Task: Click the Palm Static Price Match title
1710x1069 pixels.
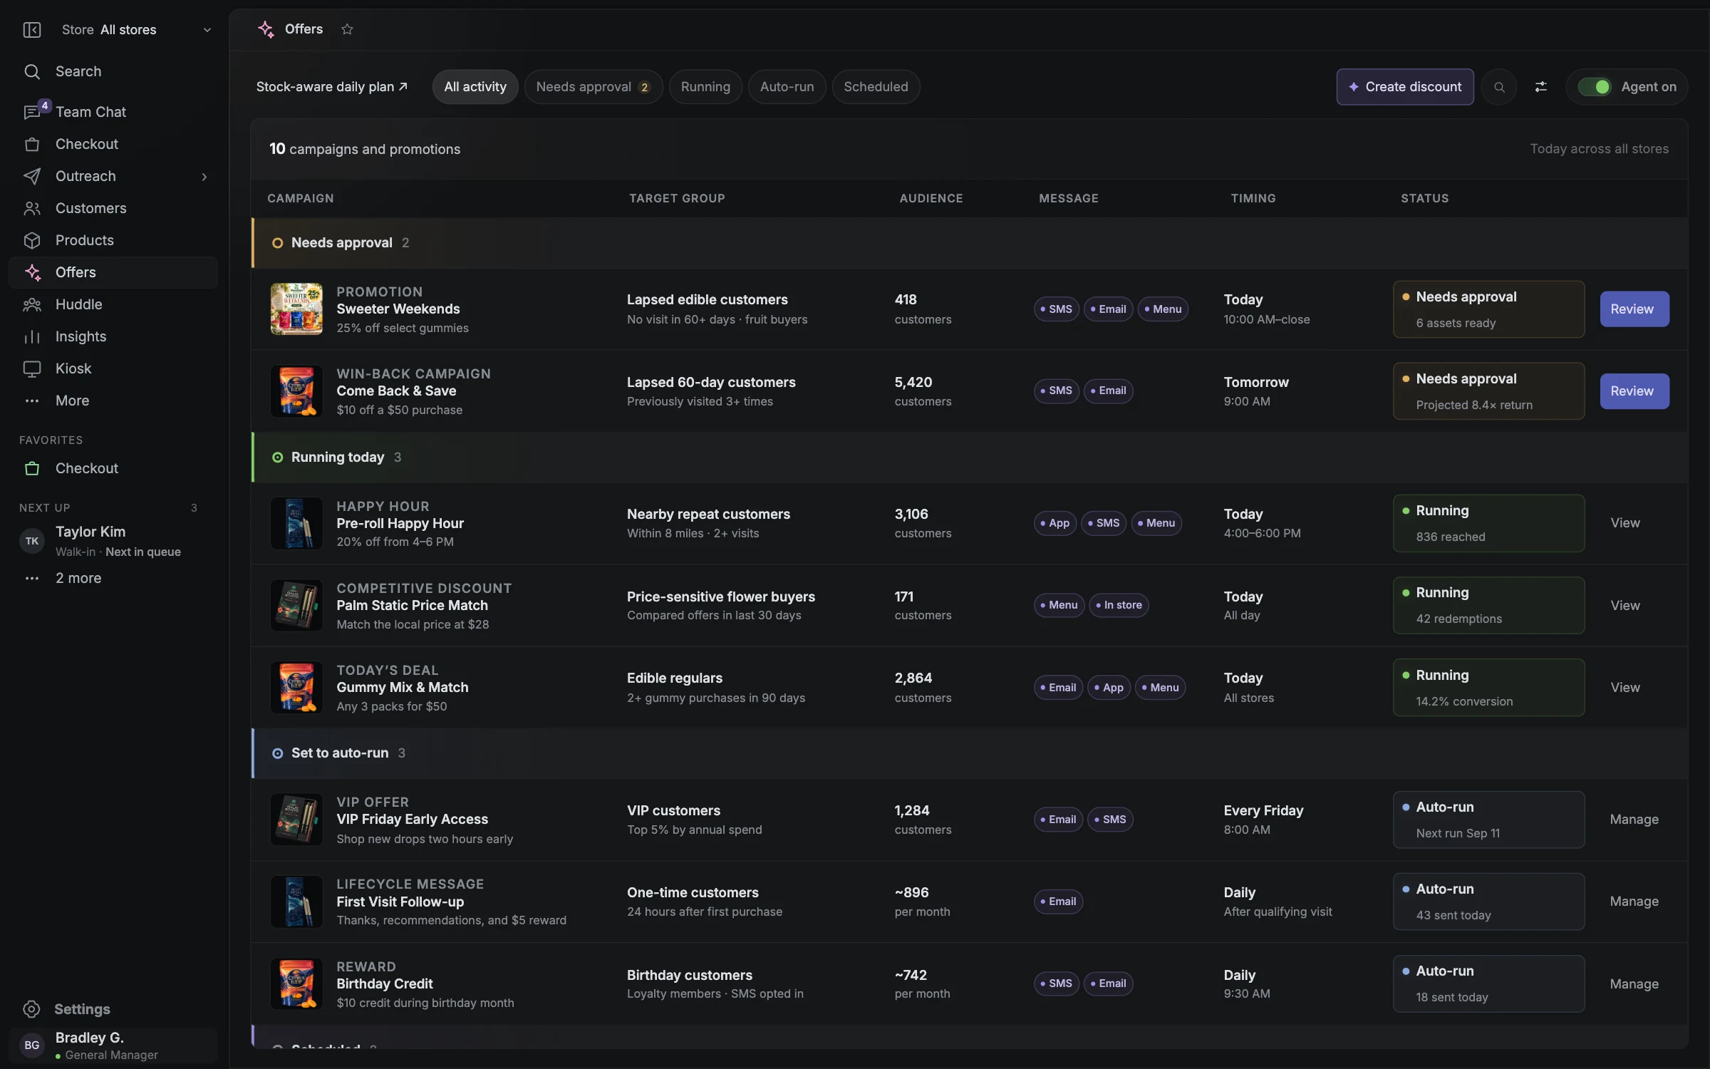Action: click(413, 605)
